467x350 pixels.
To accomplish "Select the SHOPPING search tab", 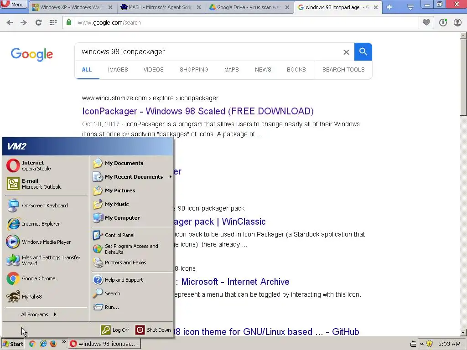I will pyautogui.click(x=194, y=70).
